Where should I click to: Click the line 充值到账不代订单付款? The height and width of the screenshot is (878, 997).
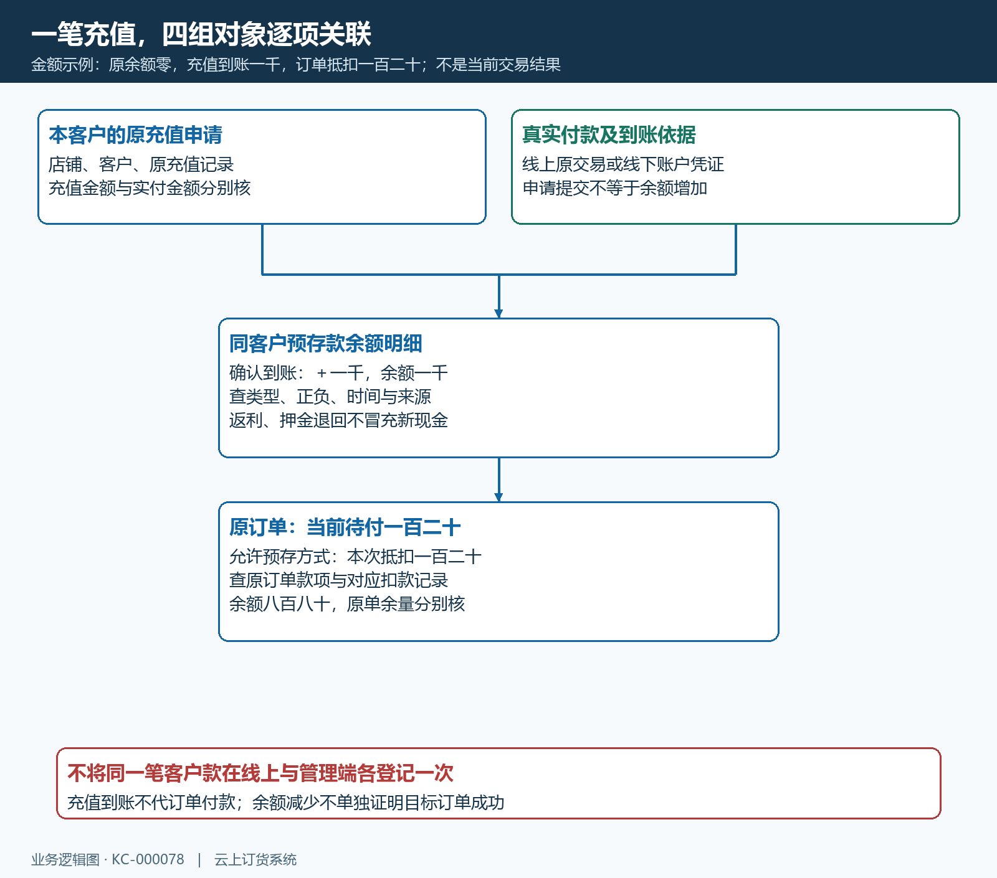[151, 803]
